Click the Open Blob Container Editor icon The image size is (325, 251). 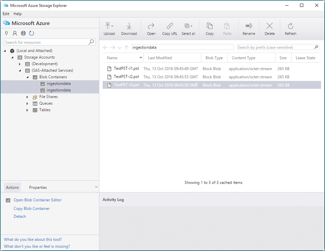8,200
